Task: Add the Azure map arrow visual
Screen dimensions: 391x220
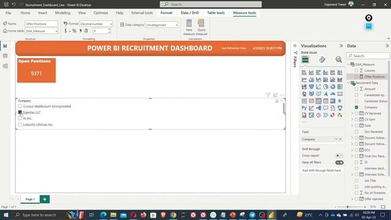Action: pos(326,94)
